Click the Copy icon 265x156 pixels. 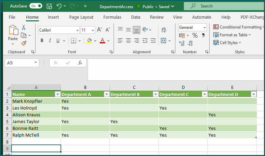tap(24, 35)
